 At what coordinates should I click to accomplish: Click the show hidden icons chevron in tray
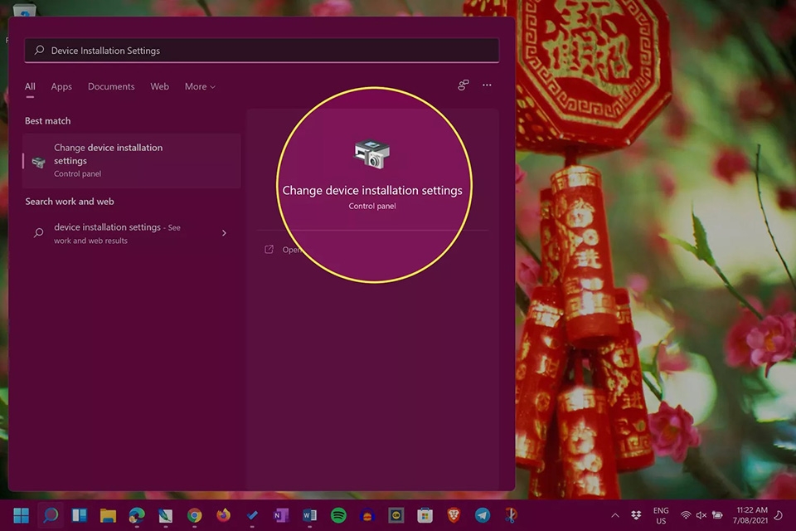(615, 515)
